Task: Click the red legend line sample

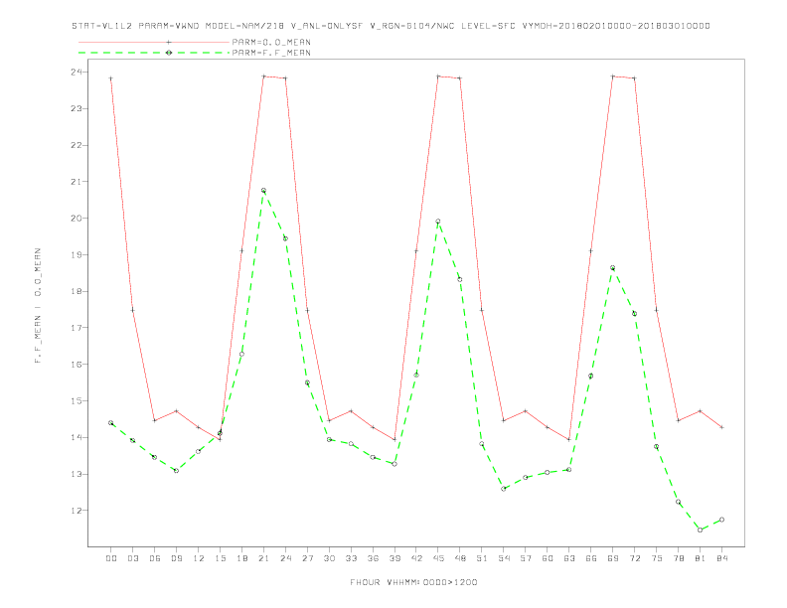Action: (154, 42)
